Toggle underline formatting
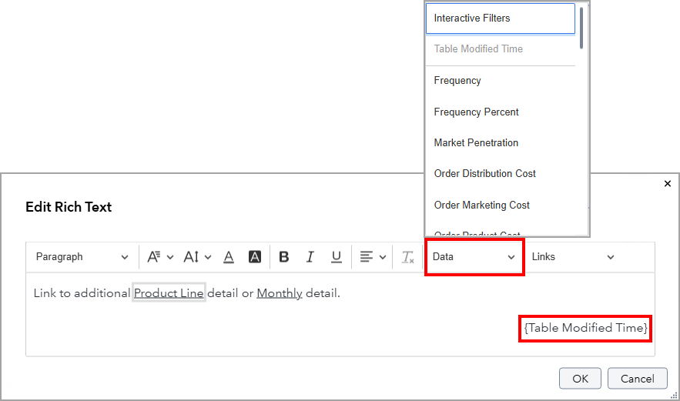The height and width of the screenshot is (401, 680). (336, 257)
